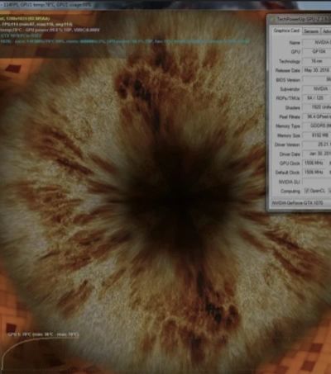Screen dimensions: 331x374
Task: Click the FurMark GPU temperature graph label
Action: (x=43, y=334)
